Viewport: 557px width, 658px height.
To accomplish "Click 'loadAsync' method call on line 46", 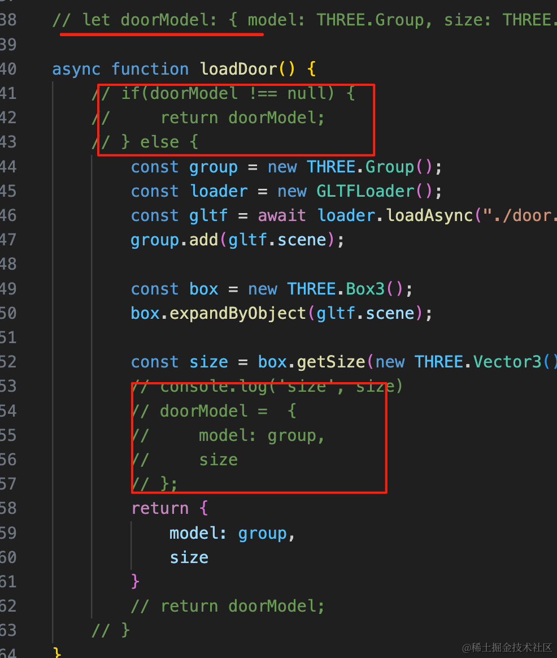I will point(430,216).
